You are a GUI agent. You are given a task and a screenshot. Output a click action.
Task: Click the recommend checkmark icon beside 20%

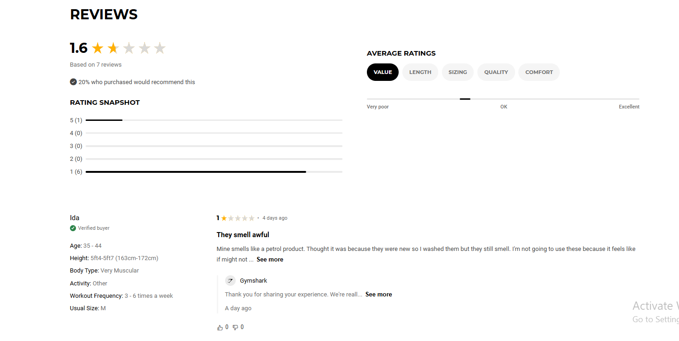73,82
